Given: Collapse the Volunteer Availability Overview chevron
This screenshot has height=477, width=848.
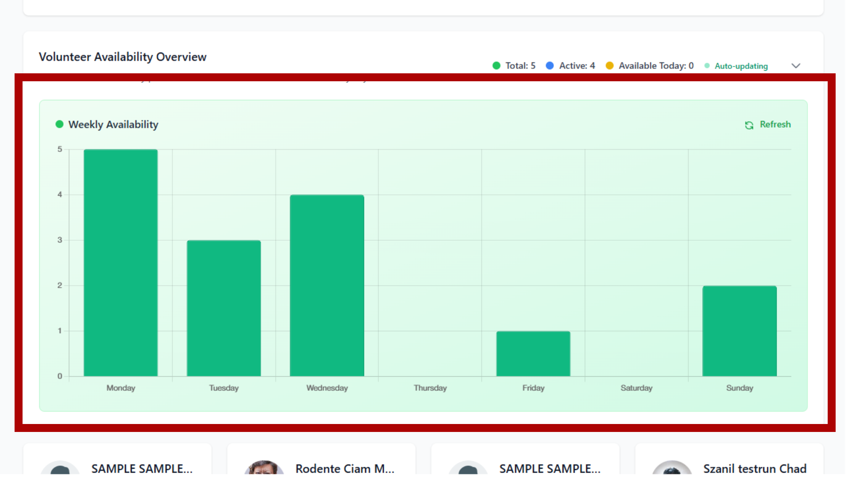Looking at the screenshot, I should (x=796, y=65).
